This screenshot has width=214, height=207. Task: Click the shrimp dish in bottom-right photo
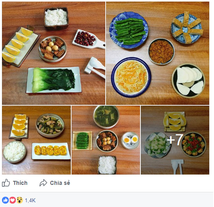pos(193,145)
